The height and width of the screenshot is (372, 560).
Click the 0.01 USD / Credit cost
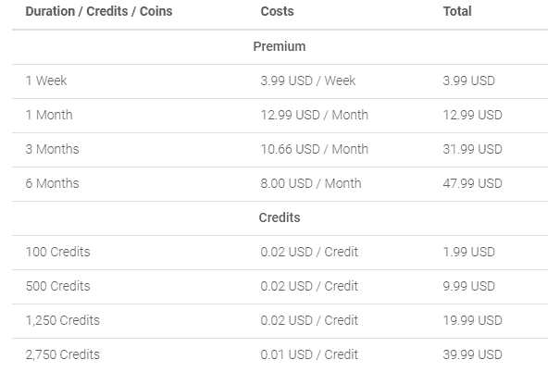point(309,354)
